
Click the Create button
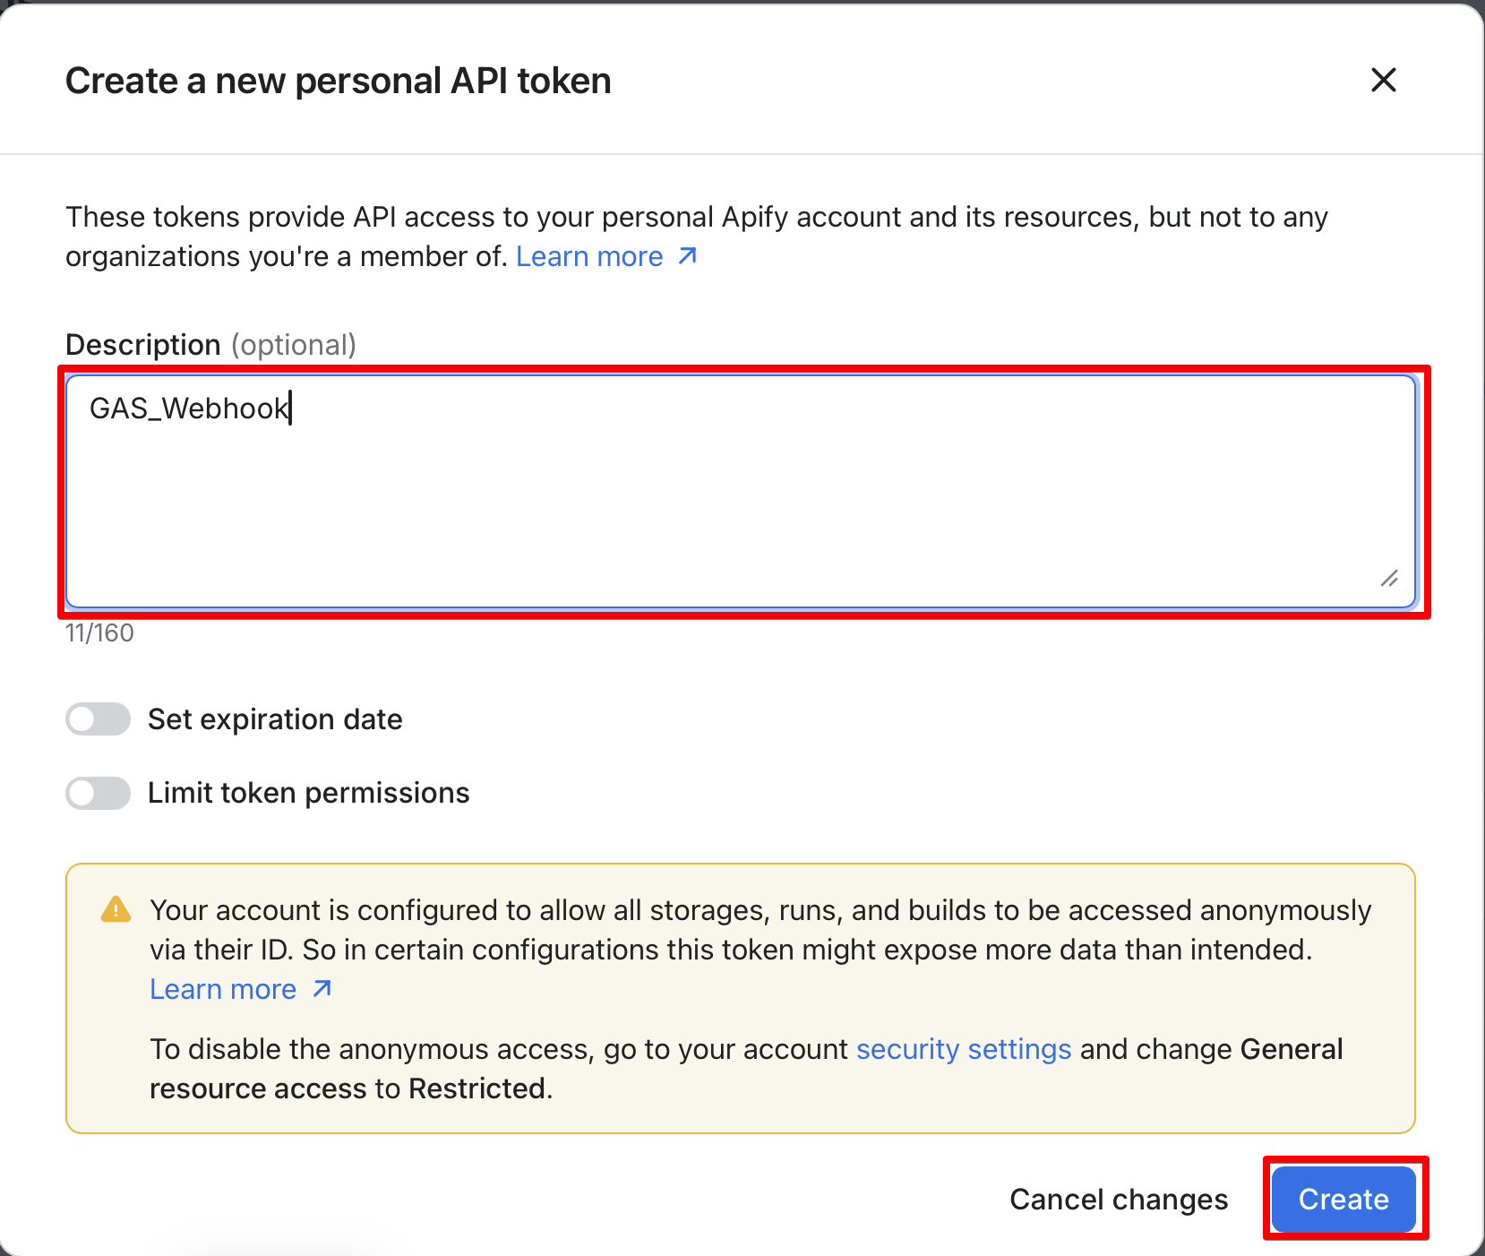pos(1343,1200)
